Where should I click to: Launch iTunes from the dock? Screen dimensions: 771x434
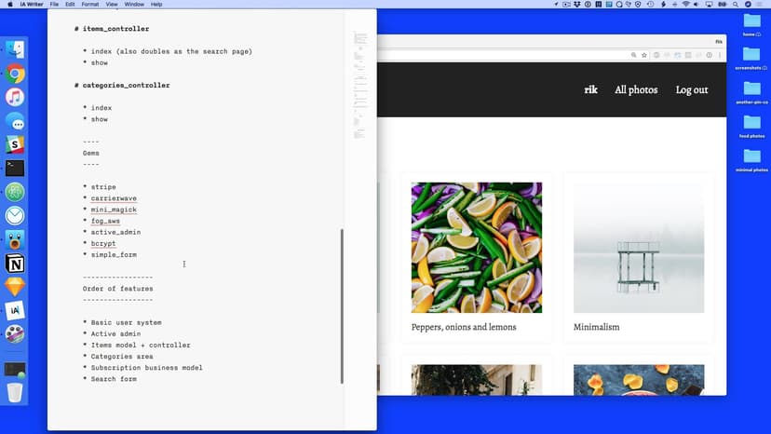tap(15, 97)
